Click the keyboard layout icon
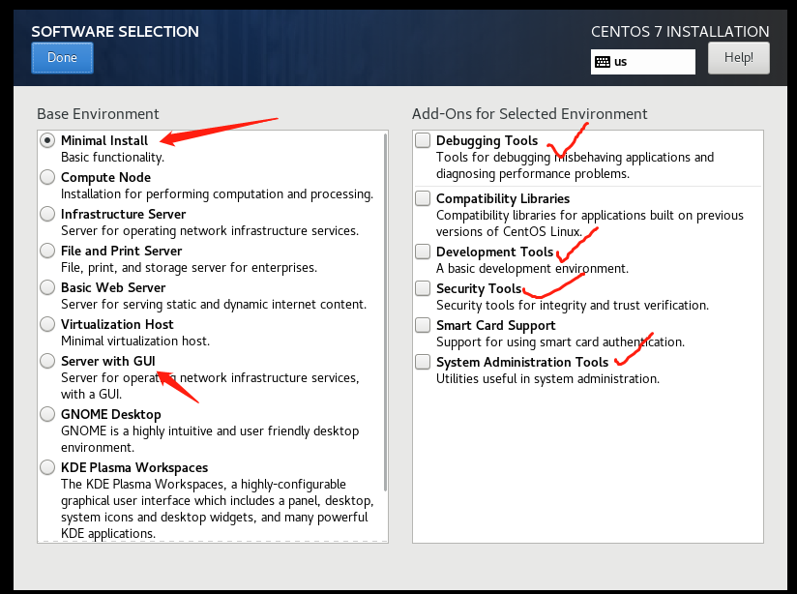The height and width of the screenshot is (594, 797). tap(603, 61)
